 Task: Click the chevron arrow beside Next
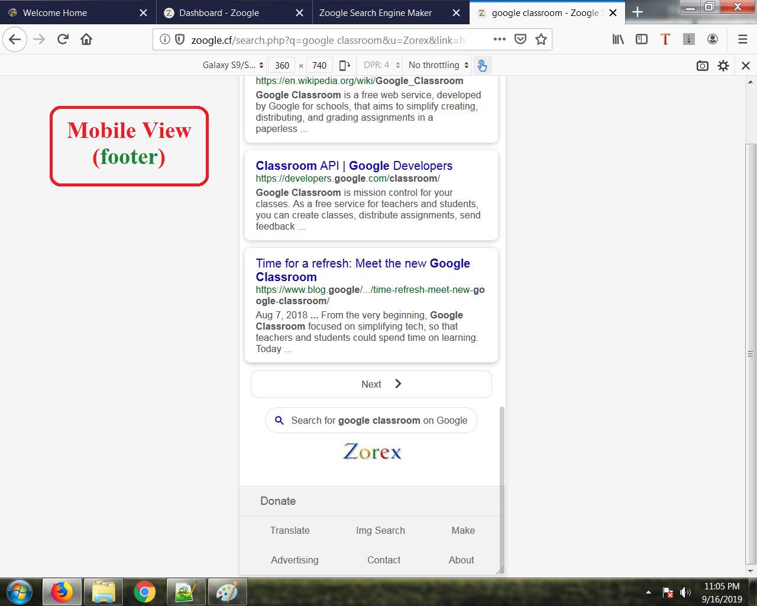coord(398,383)
